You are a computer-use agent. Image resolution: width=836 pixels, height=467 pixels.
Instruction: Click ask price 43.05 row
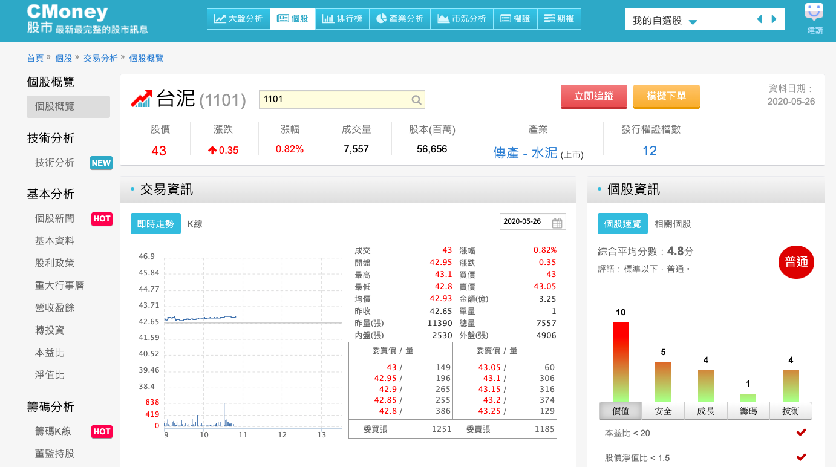click(x=505, y=368)
